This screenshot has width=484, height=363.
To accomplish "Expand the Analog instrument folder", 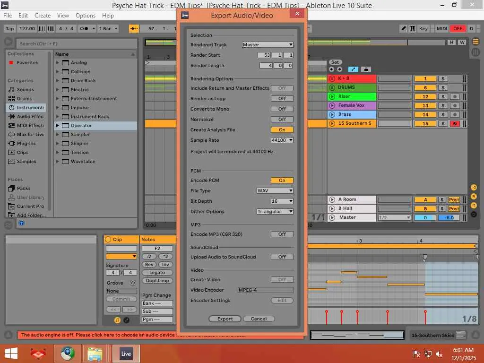I will 57,62.
